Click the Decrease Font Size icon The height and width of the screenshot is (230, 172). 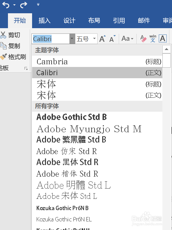click(x=112, y=39)
